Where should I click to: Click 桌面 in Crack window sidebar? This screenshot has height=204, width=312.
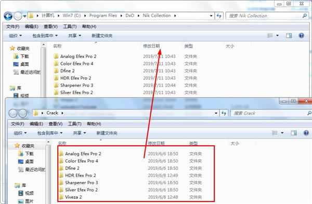point(26,161)
